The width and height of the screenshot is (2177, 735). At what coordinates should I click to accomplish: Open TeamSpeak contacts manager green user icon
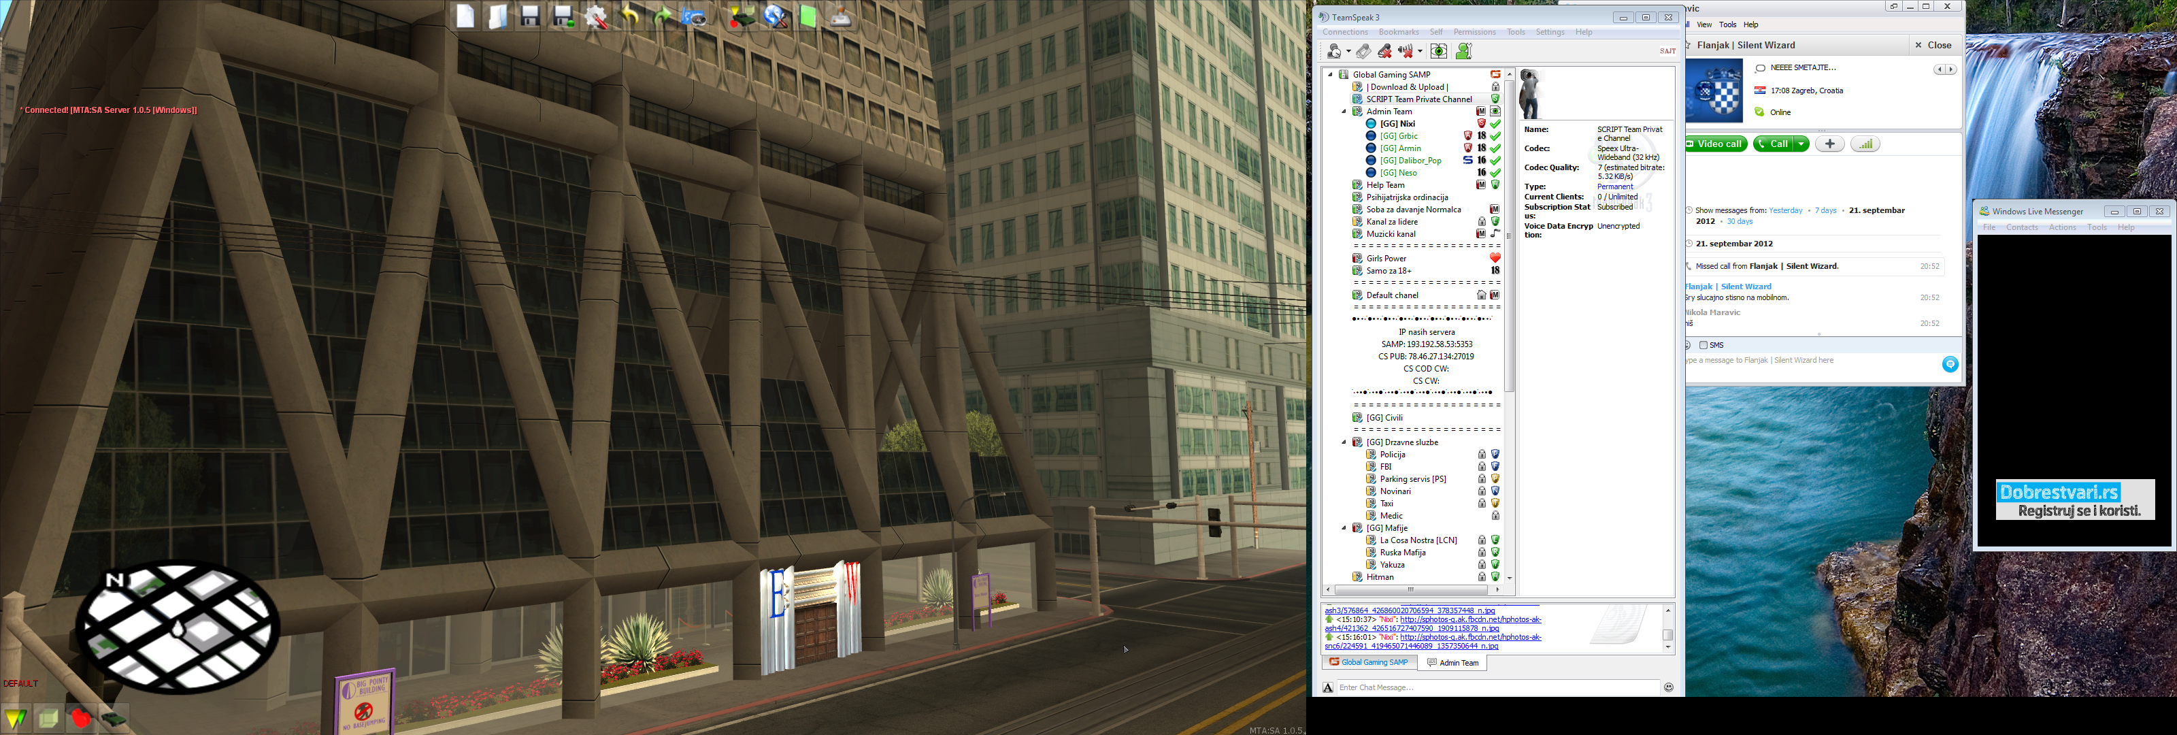(1464, 52)
